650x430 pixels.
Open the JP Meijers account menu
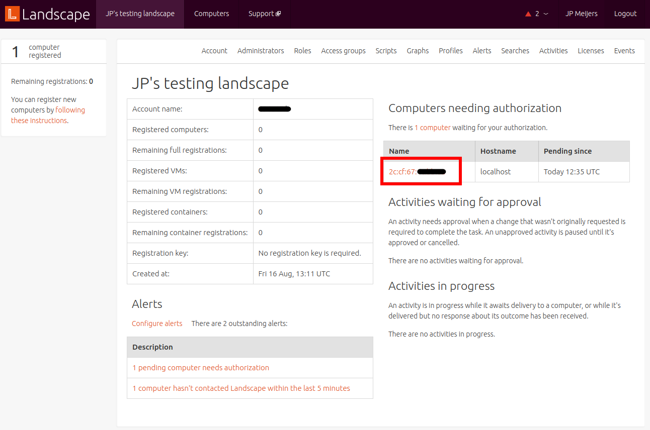pyautogui.click(x=581, y=14)
